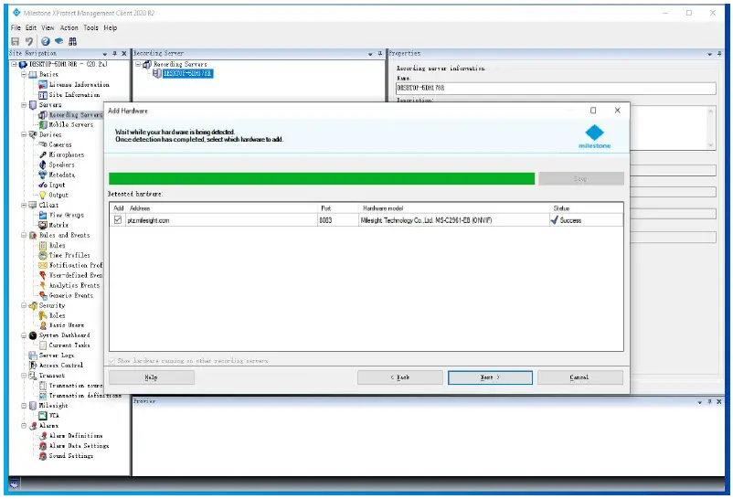Screen dimensions: 733x499
Task: Open the Action menu
Action: (69, 27)
